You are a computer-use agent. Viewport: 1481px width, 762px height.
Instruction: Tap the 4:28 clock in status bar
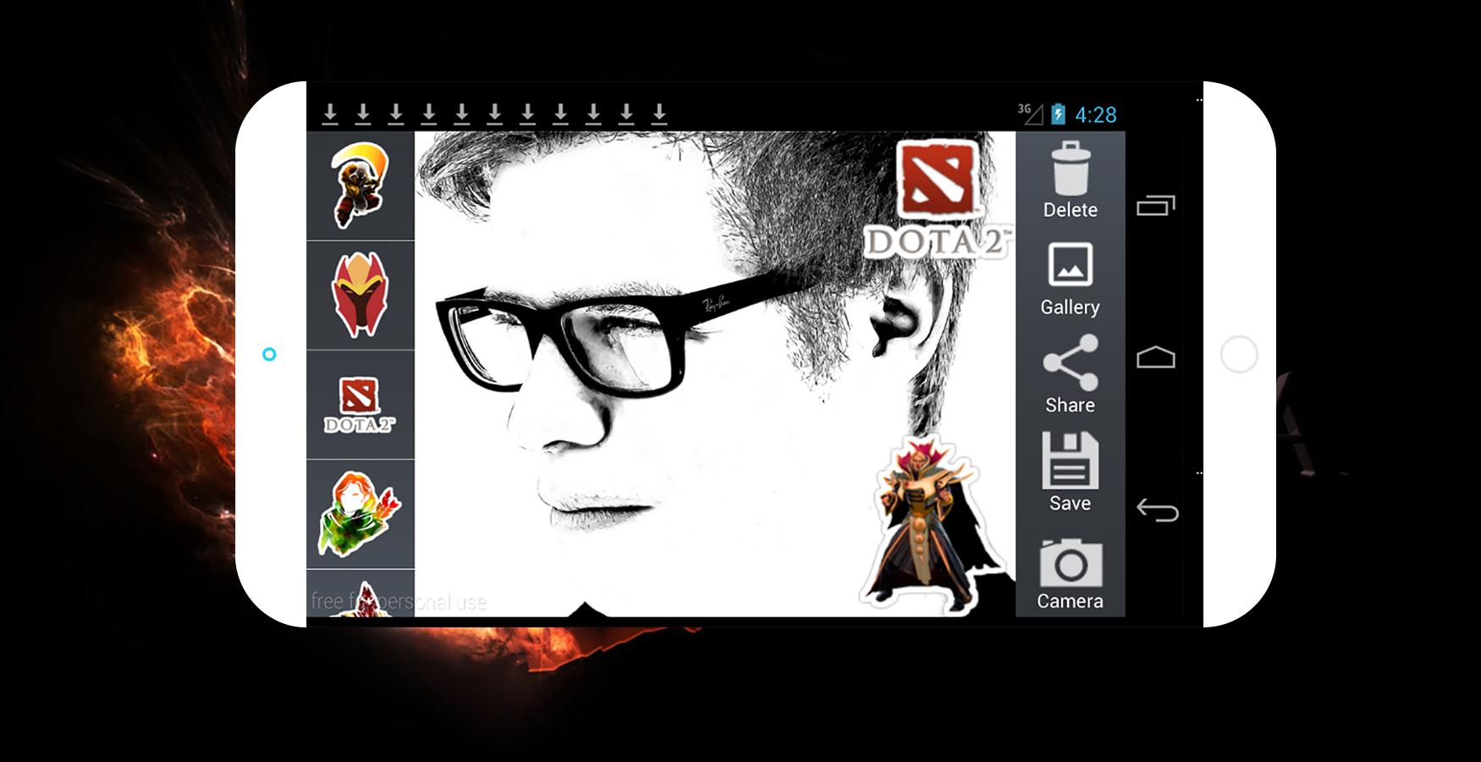click(1096, 115)
